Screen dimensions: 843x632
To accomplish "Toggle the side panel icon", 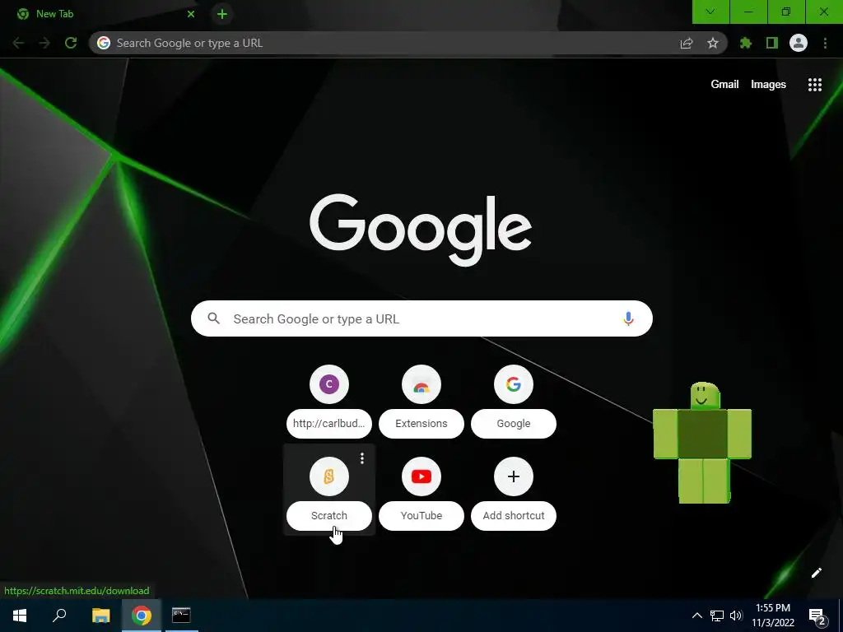I will (772, 43).
